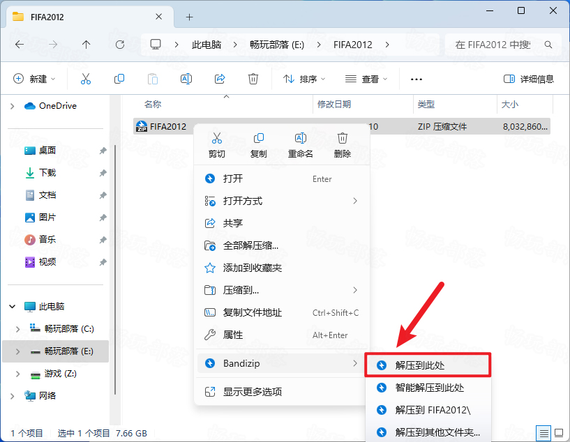This screenshot has width=570, height=442.
Task: Click the search box for FIFA2012
Action: 502,45
